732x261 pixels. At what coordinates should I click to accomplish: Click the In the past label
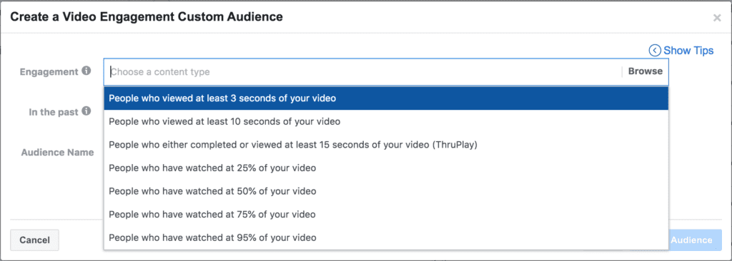pos(54,112)
